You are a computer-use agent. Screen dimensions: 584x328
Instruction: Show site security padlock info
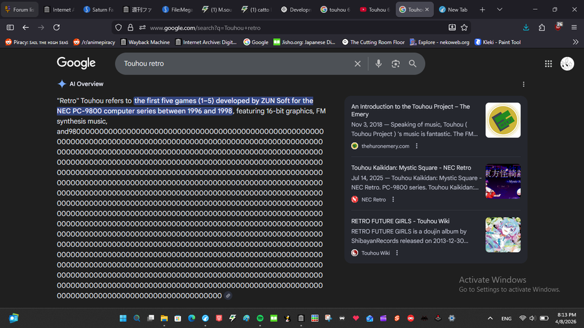130,27
